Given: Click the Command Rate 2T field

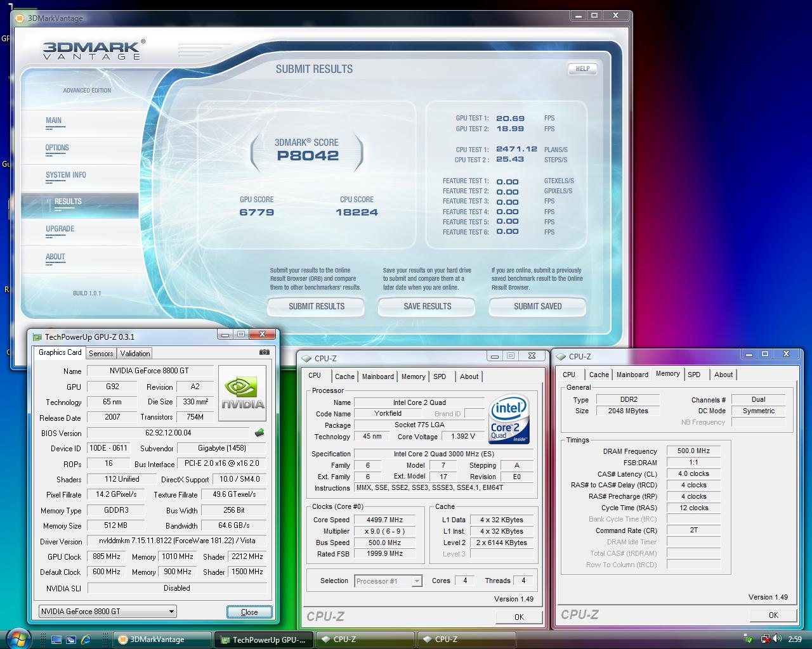Looking at the screenshot, I should 693,530.
